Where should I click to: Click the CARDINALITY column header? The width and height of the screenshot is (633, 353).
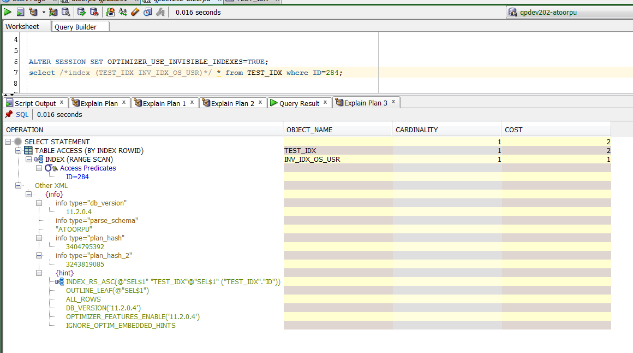[447, 130]
